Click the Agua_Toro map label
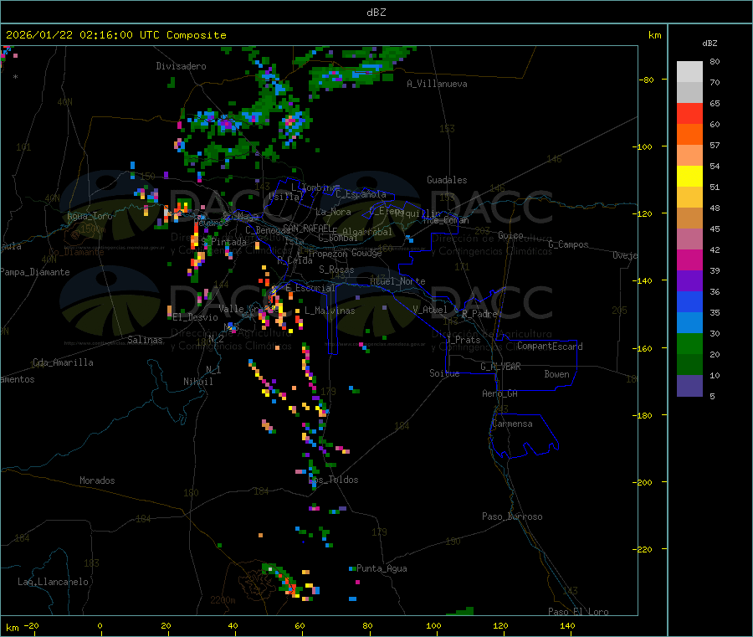 coord(90,216)
